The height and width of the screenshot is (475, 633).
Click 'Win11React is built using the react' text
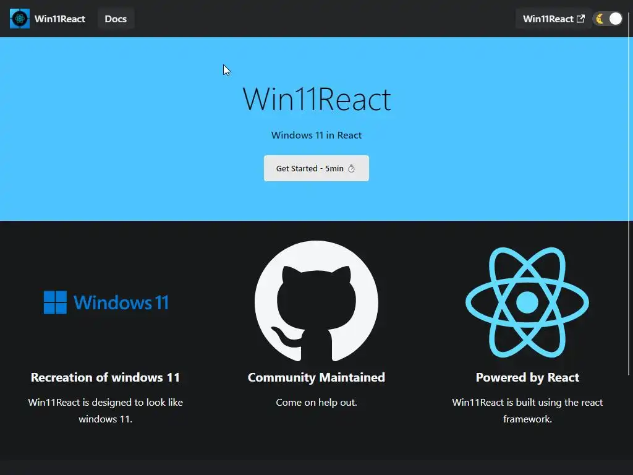[527, 402]
